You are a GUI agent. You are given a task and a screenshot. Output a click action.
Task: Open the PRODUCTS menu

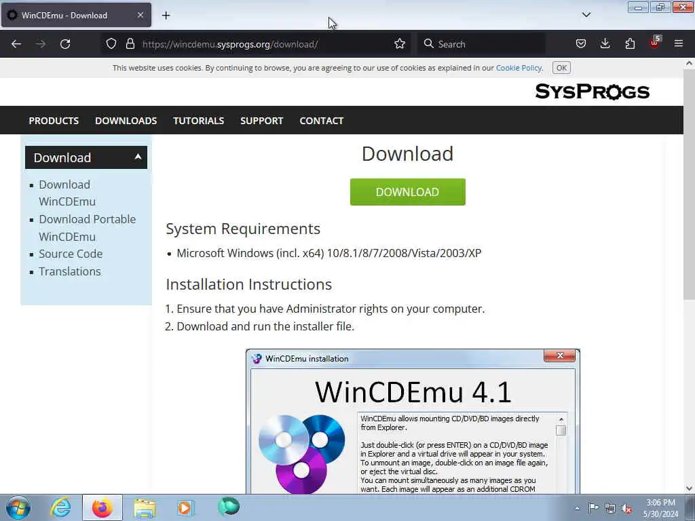(54, 121)
